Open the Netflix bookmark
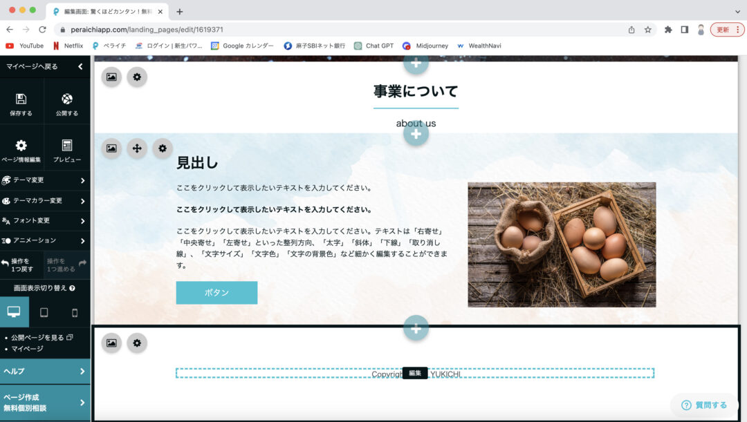Screen dimensions: 747x422 pos(68,46)
